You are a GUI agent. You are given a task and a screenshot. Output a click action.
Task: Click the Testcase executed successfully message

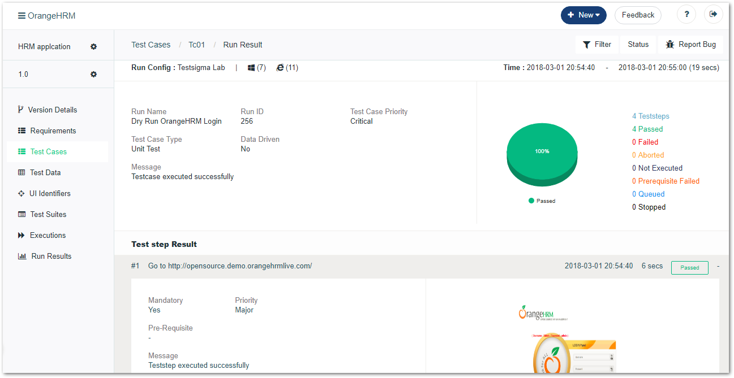pyautogui.click(x=182, y=176)
